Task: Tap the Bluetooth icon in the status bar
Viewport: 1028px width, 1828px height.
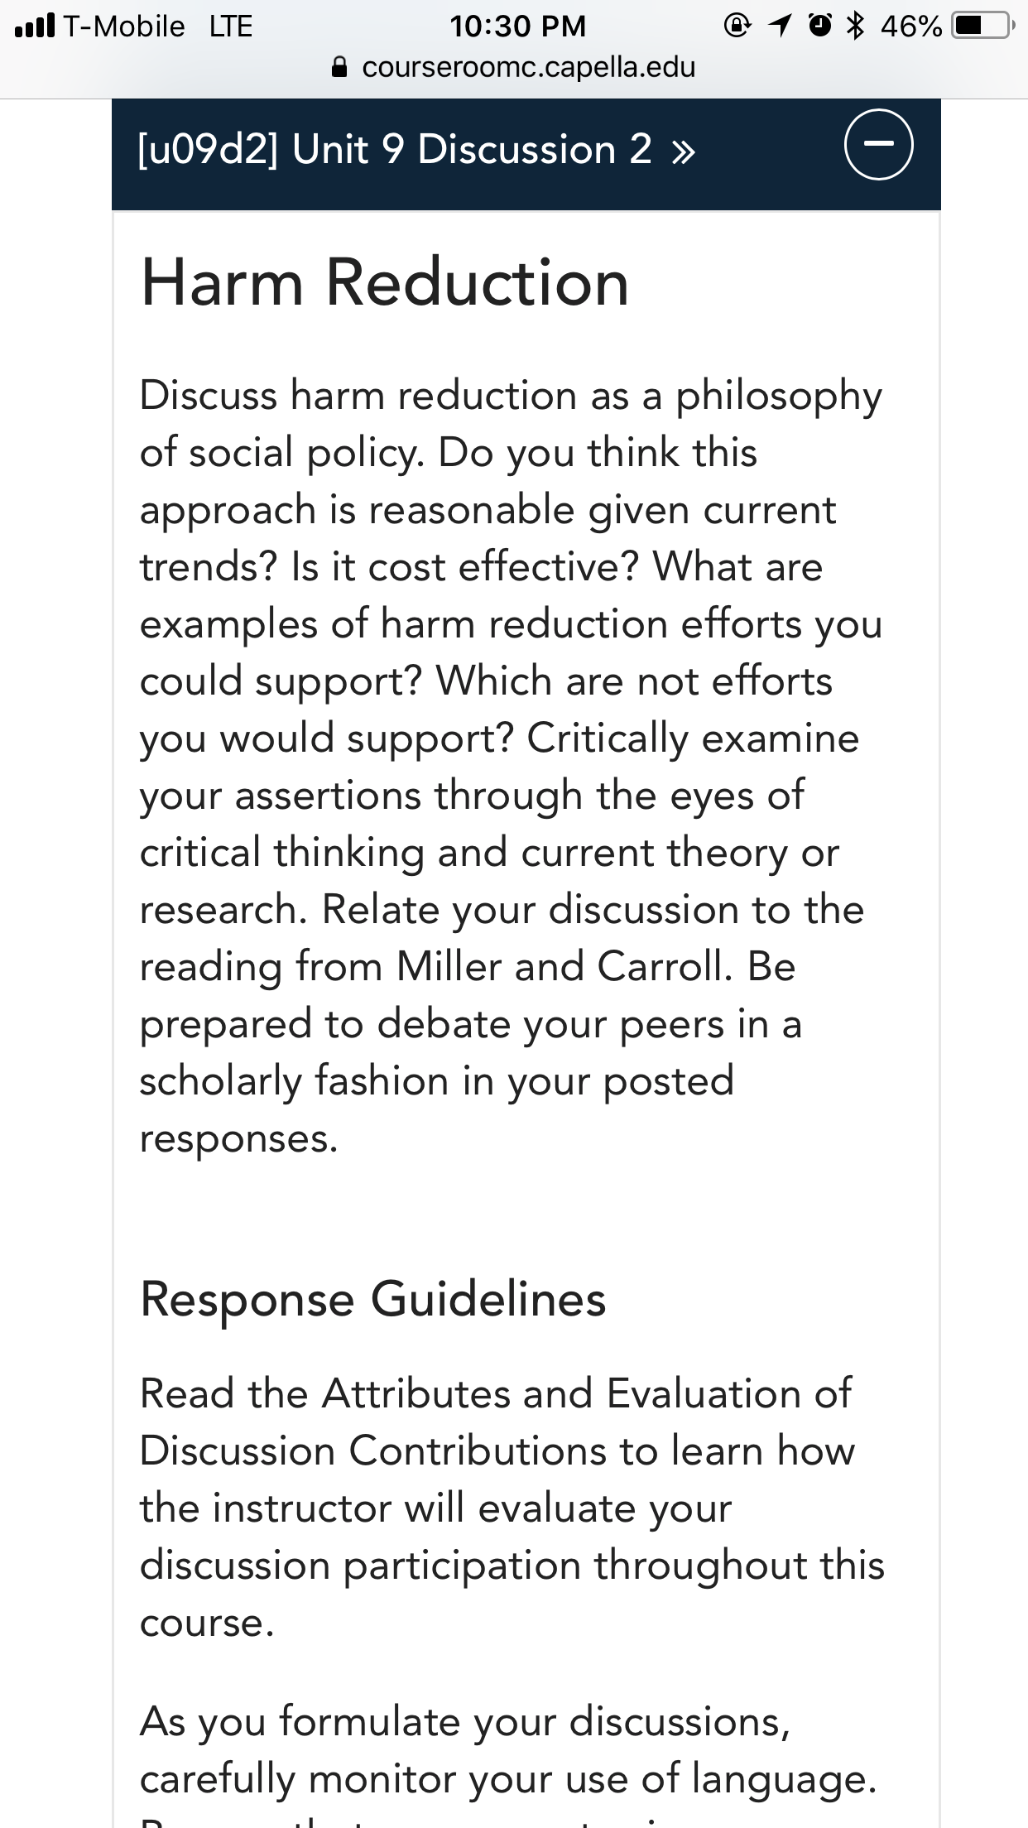Action: pyautogui.click(x=856, y=26)
